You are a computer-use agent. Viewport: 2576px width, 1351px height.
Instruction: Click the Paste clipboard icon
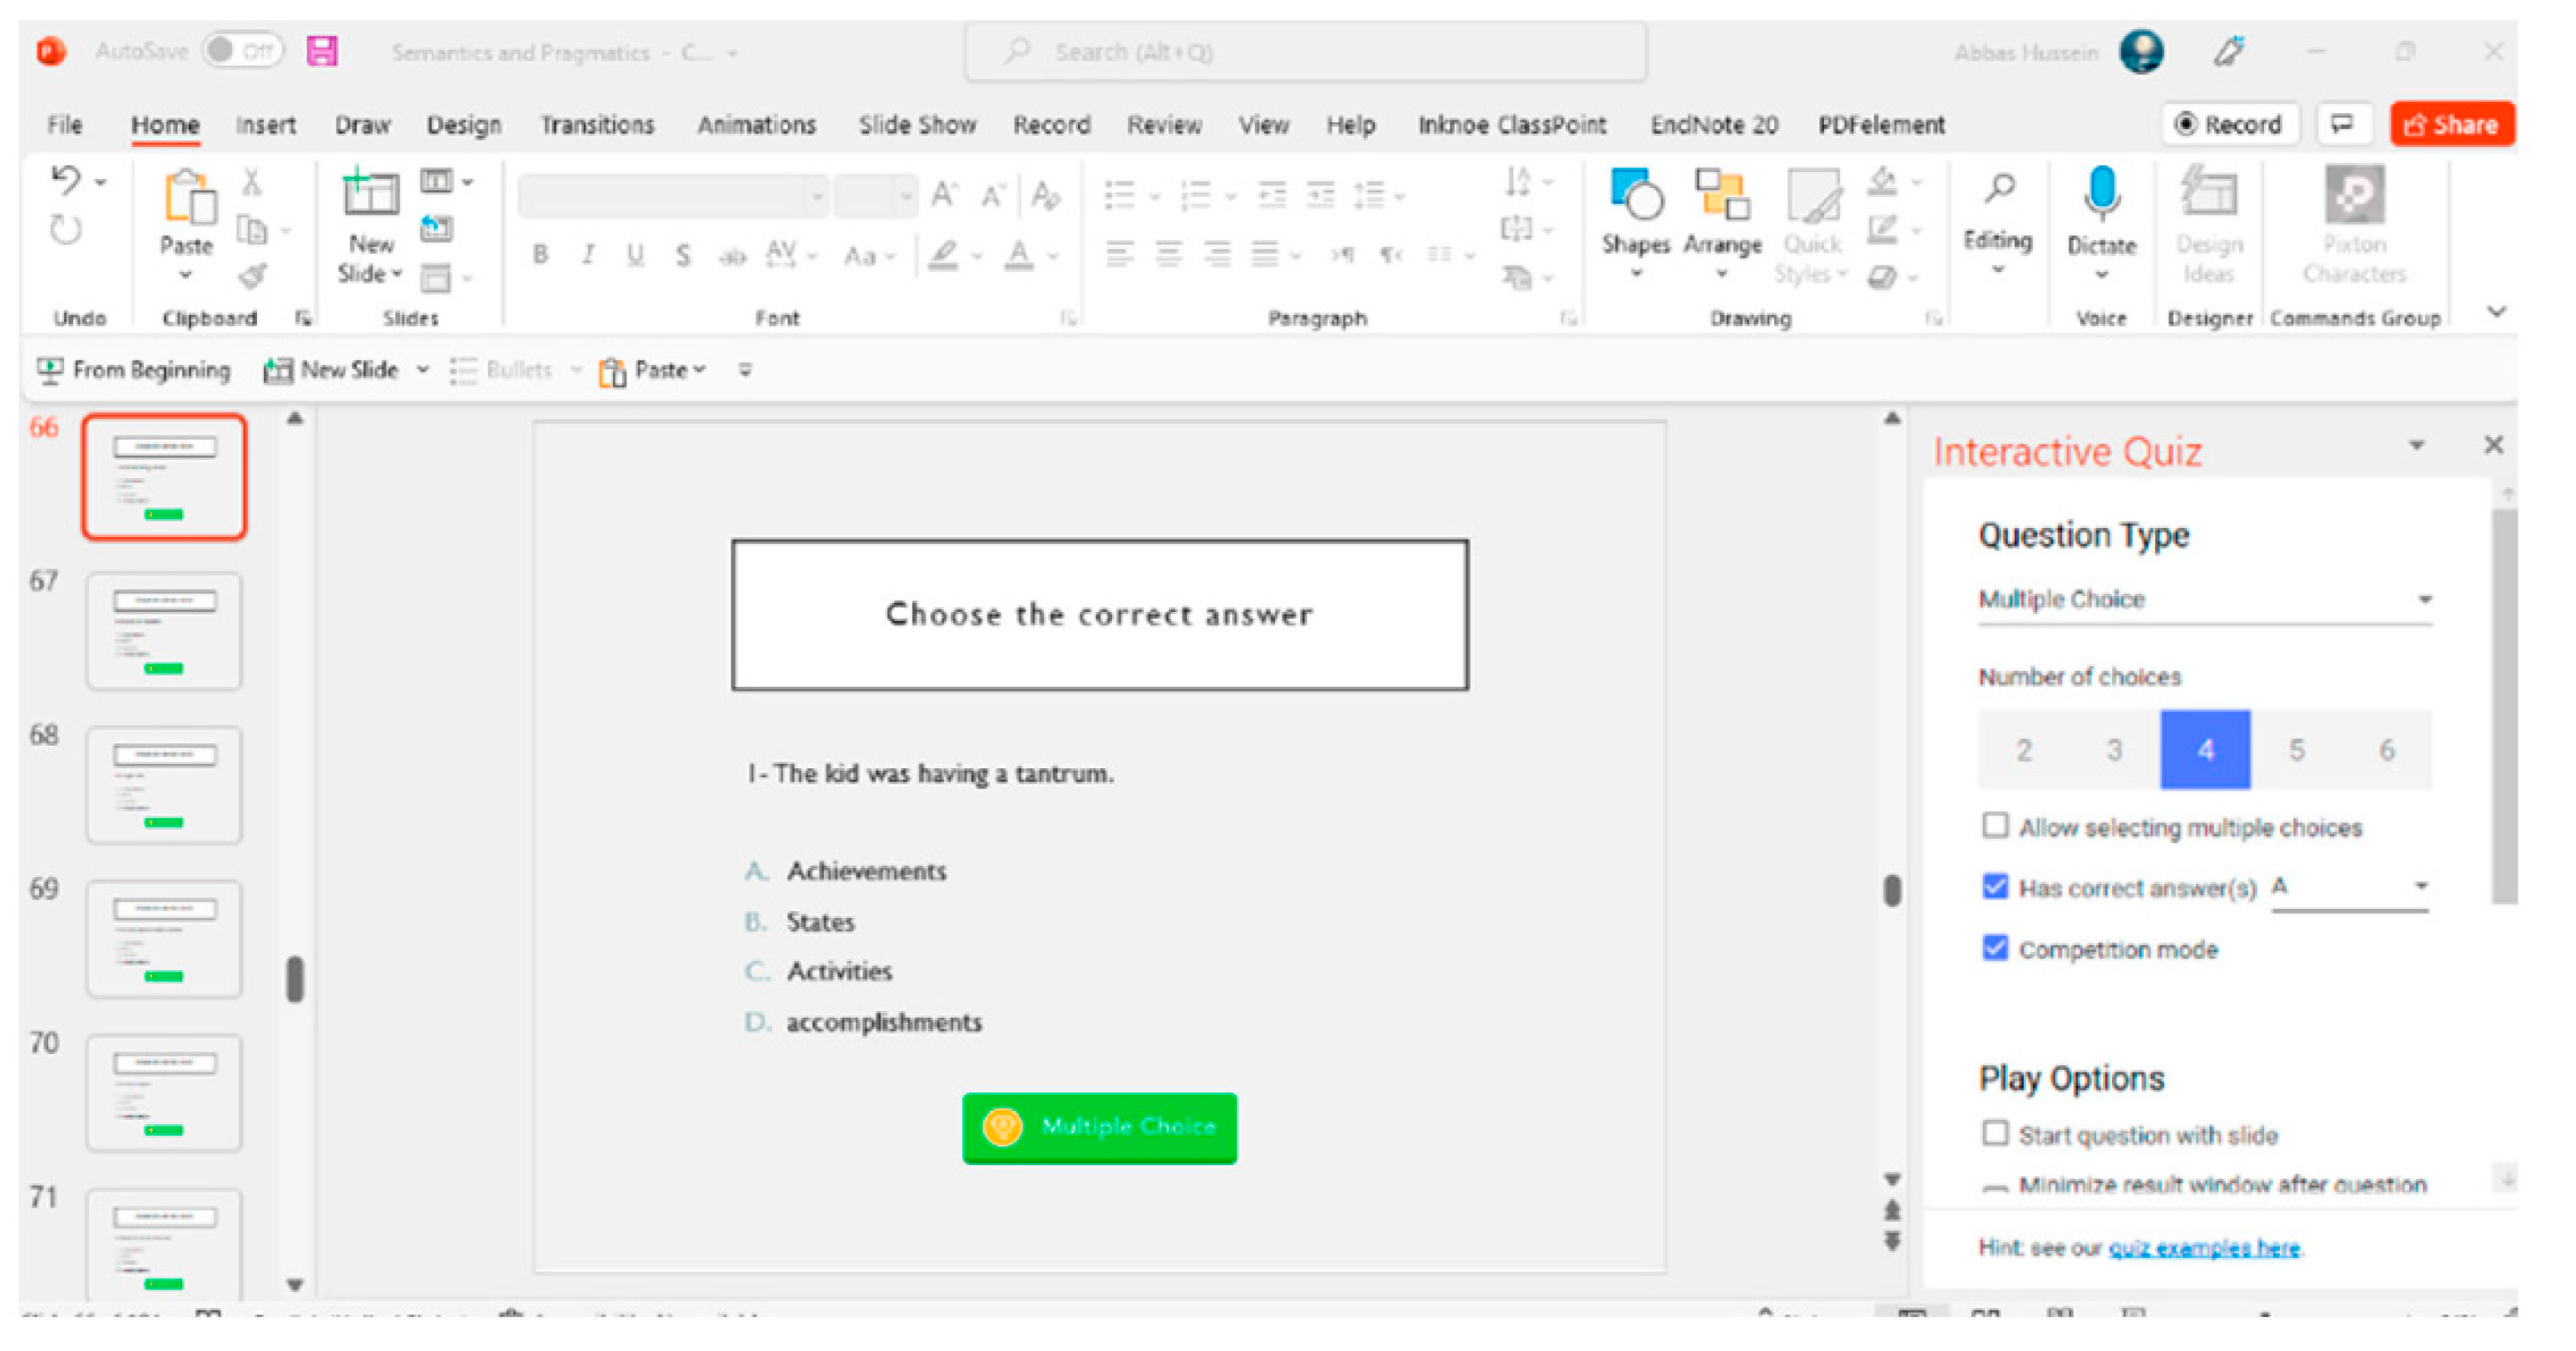(187, 196)
